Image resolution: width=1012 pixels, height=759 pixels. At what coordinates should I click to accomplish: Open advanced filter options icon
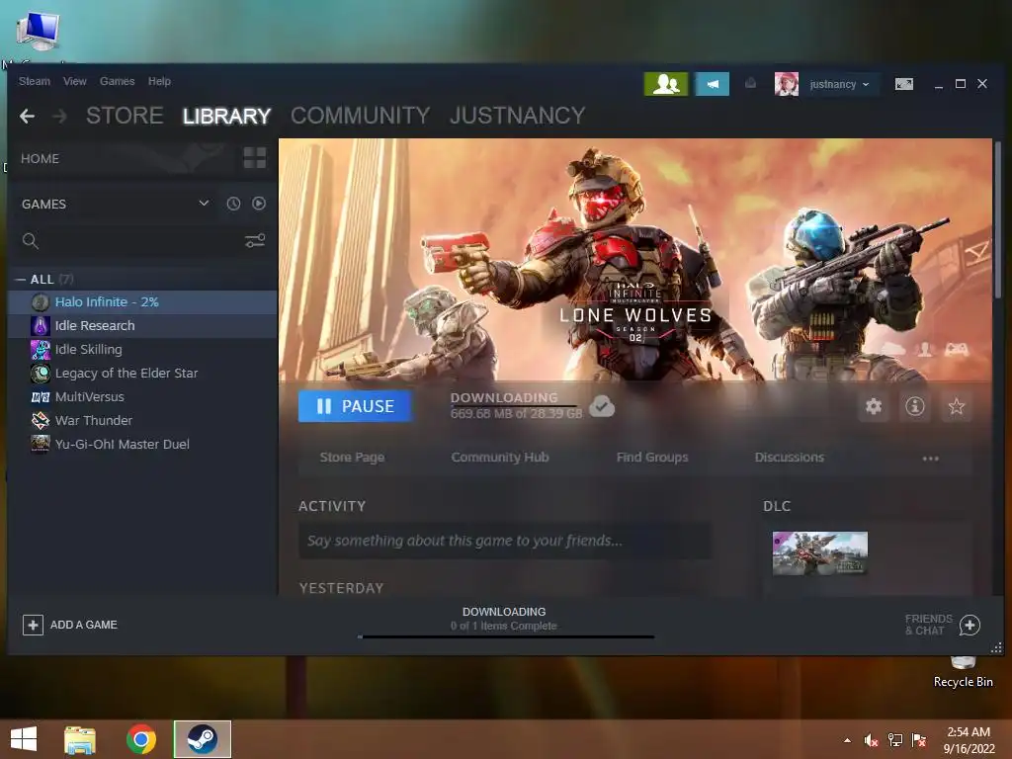255,241
